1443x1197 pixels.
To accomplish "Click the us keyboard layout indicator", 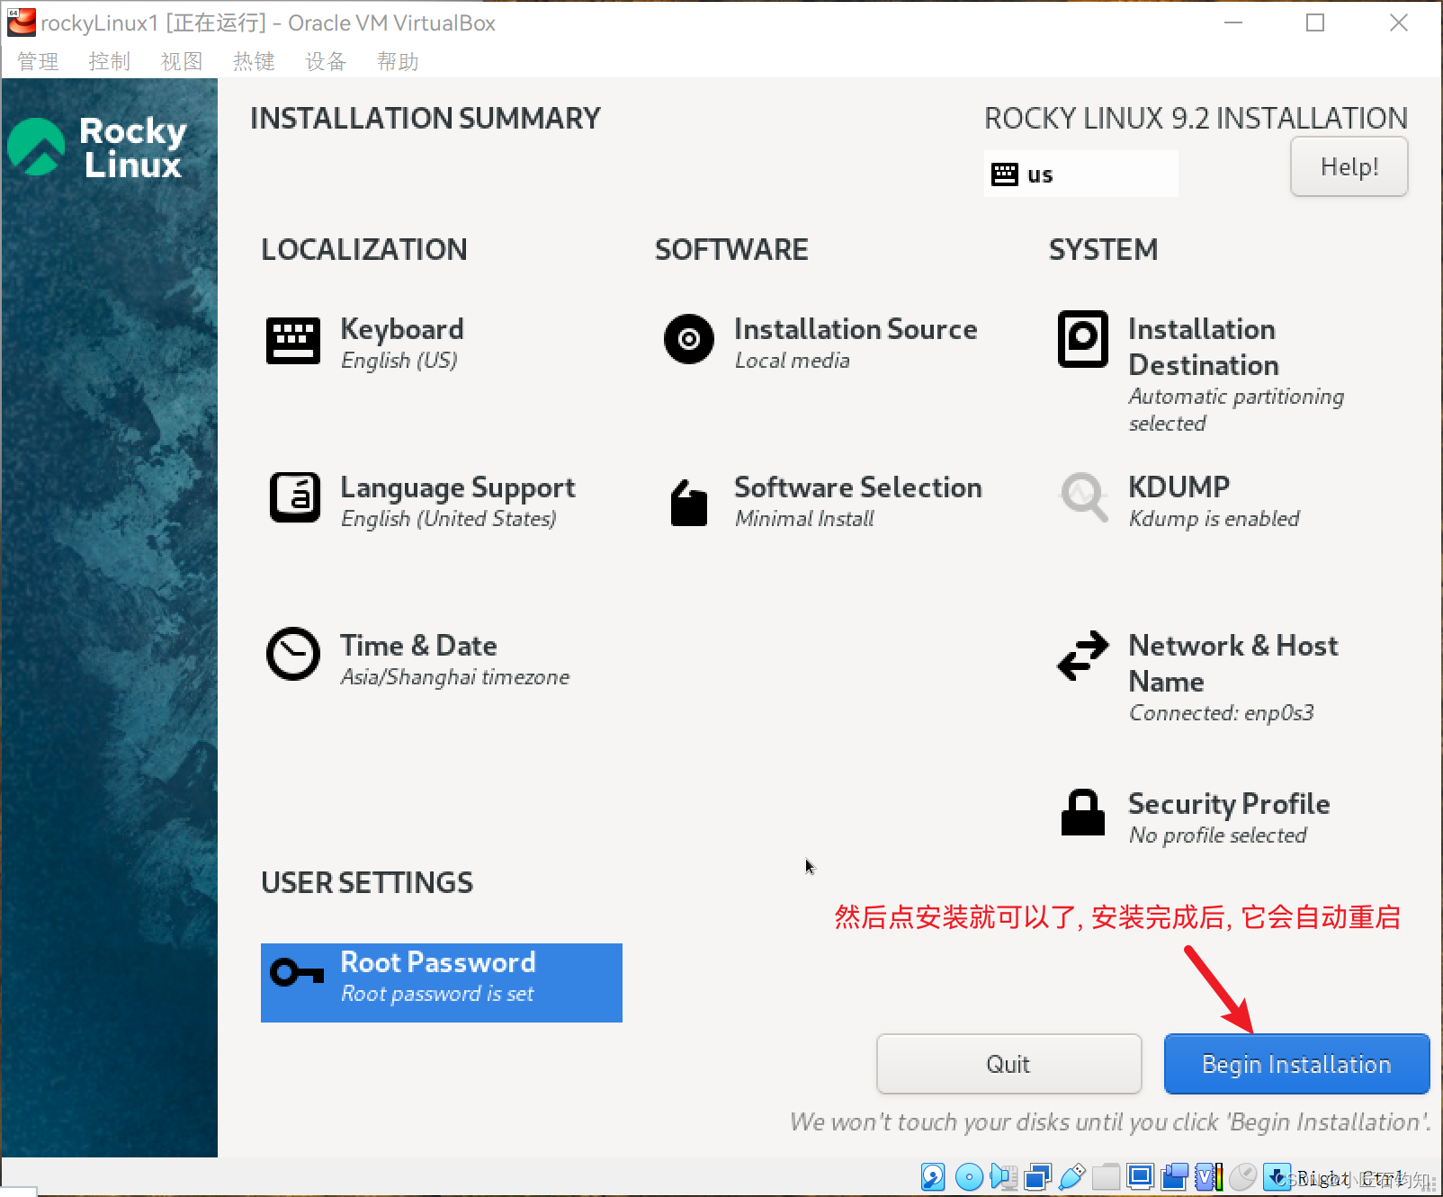I will 1080,174.
